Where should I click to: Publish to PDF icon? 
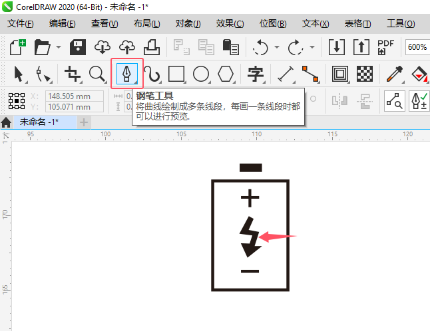385,47
